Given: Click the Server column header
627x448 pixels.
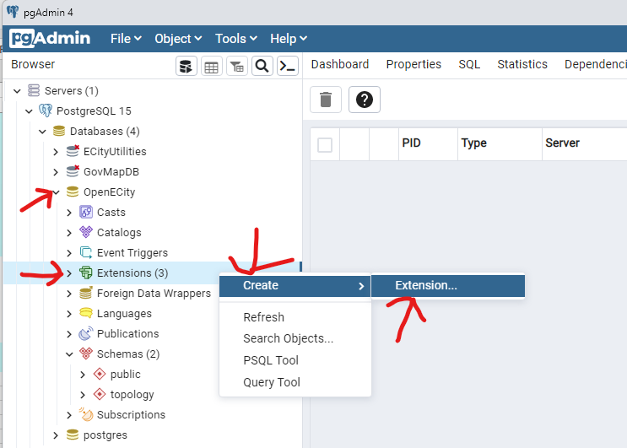Looking at the screenshot, I should pos(585,144).
